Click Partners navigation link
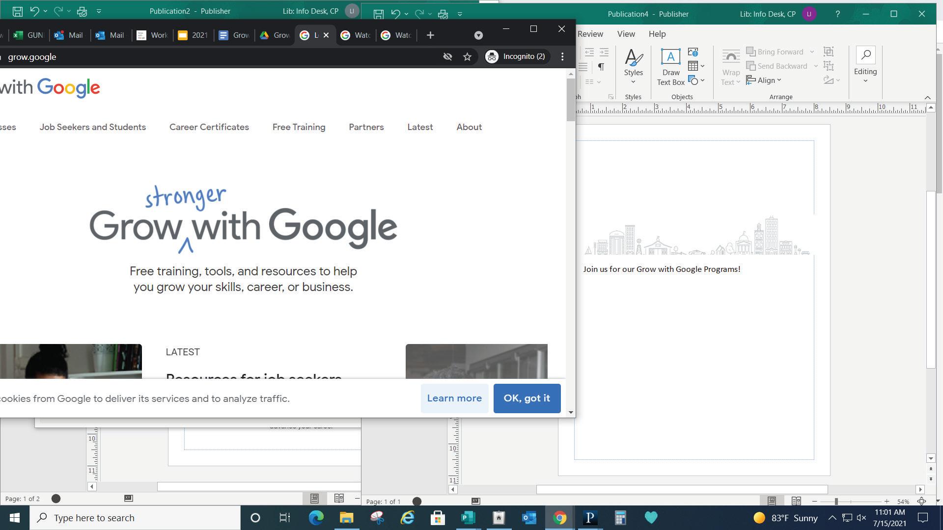 (x=366, y=127)
